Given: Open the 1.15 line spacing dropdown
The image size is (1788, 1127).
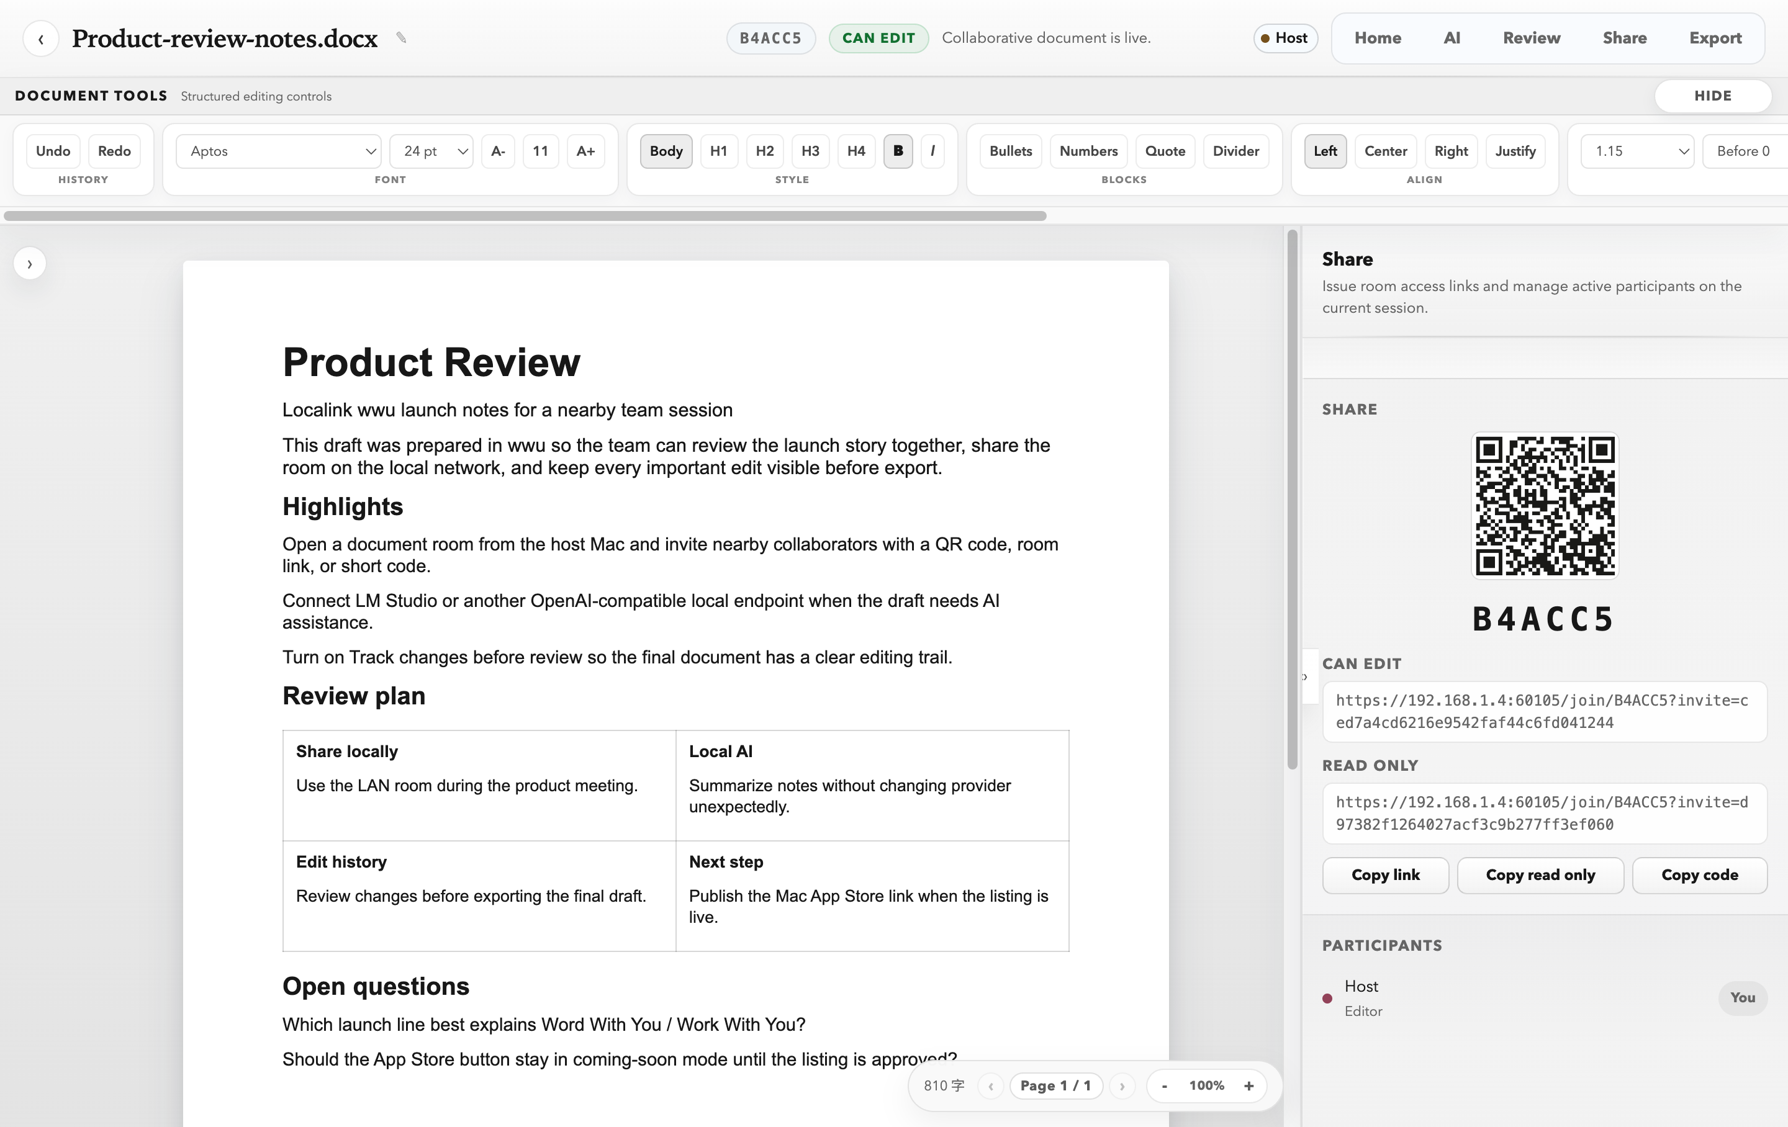Looking at the screenshot, I should [1637, 151].
